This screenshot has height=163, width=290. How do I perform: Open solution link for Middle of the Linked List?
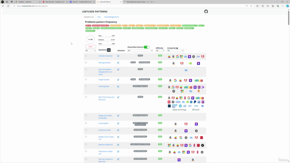tap(118, 137)
